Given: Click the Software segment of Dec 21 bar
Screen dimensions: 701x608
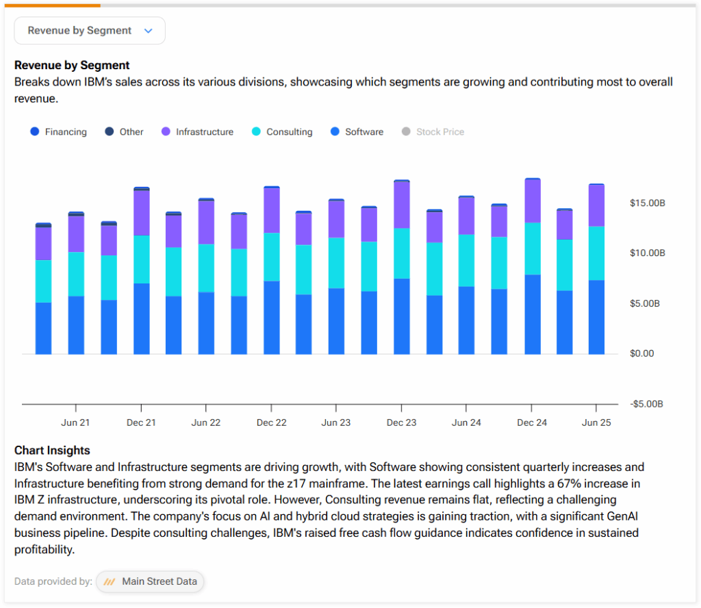Looking at the screenshot, I should click(x=142, y=318).
